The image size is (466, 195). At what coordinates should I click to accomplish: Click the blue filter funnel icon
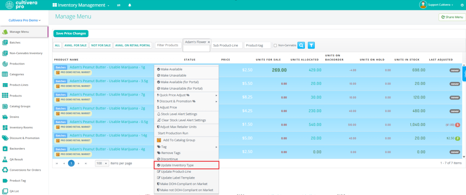(x=311, y=45)
